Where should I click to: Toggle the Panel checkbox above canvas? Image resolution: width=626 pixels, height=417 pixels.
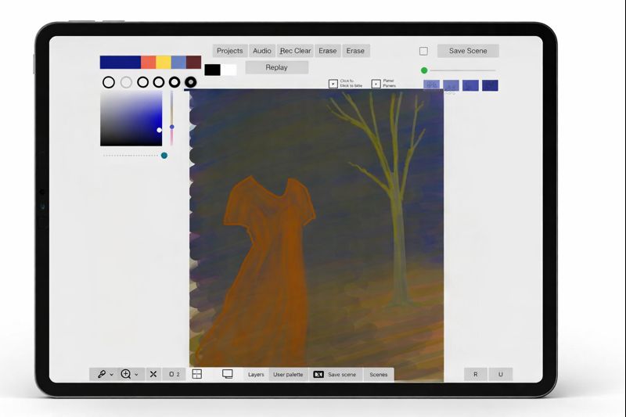pyautogui.click(x=376, y=84)
